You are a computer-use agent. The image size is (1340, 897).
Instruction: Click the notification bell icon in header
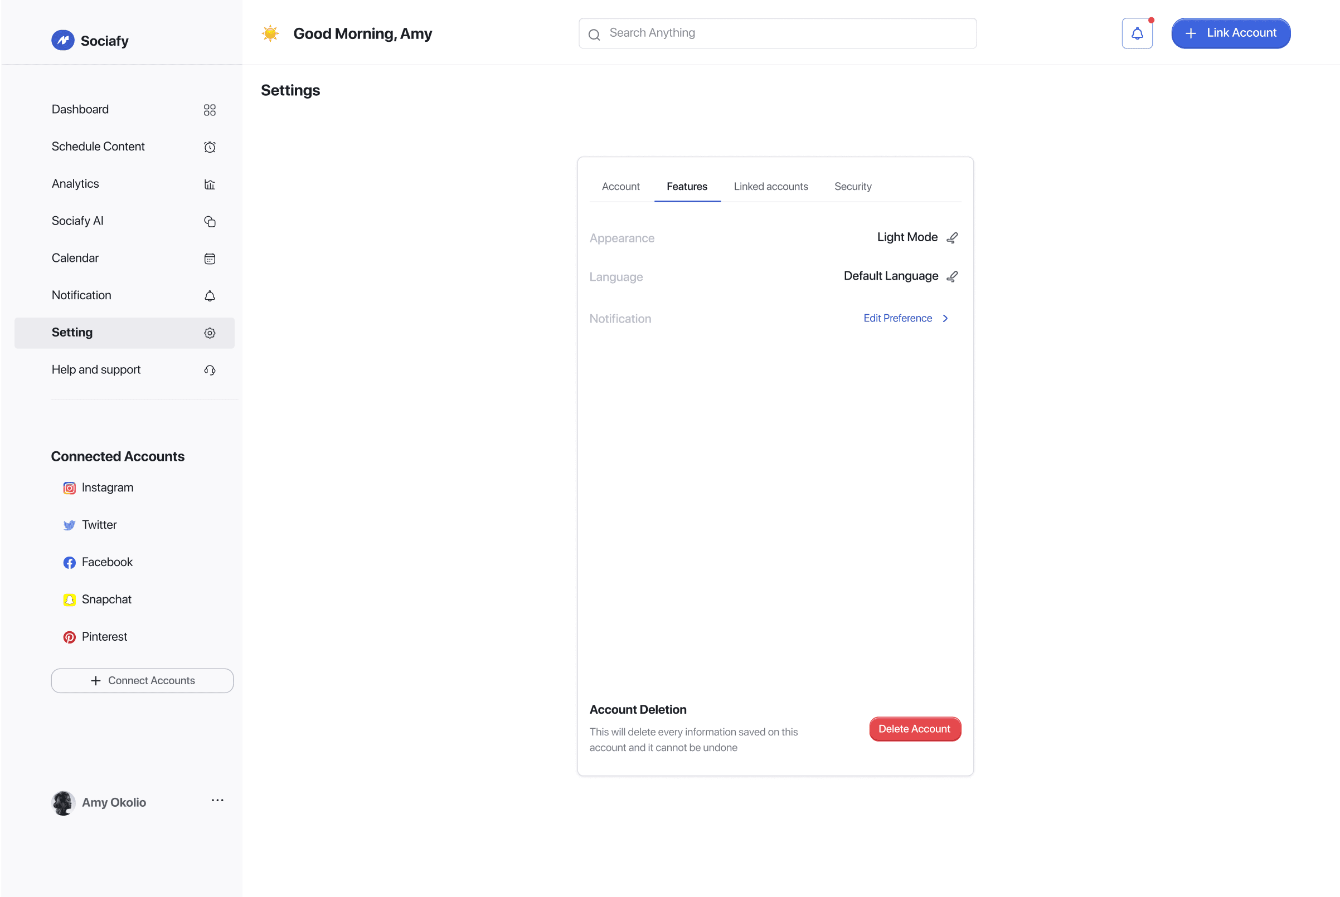point(1137,33)
